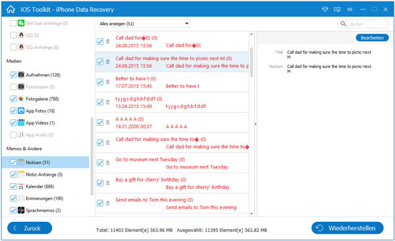This screenshot has width=395, height=241.
Task: Click the Bearbeiten button
Action: point(372,38)
